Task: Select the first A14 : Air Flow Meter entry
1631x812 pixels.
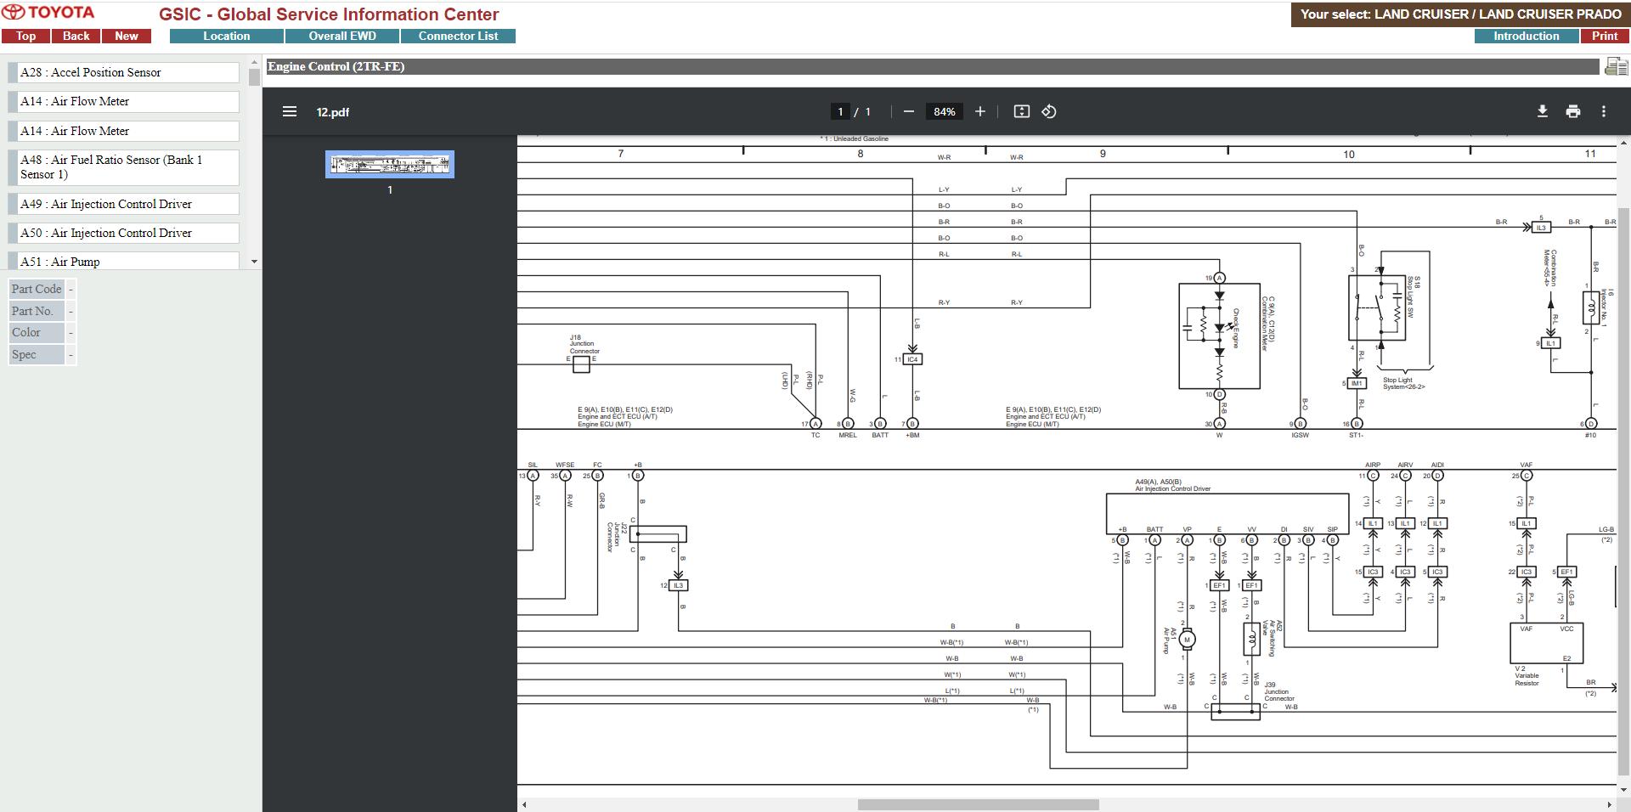Action: point(124,101)
